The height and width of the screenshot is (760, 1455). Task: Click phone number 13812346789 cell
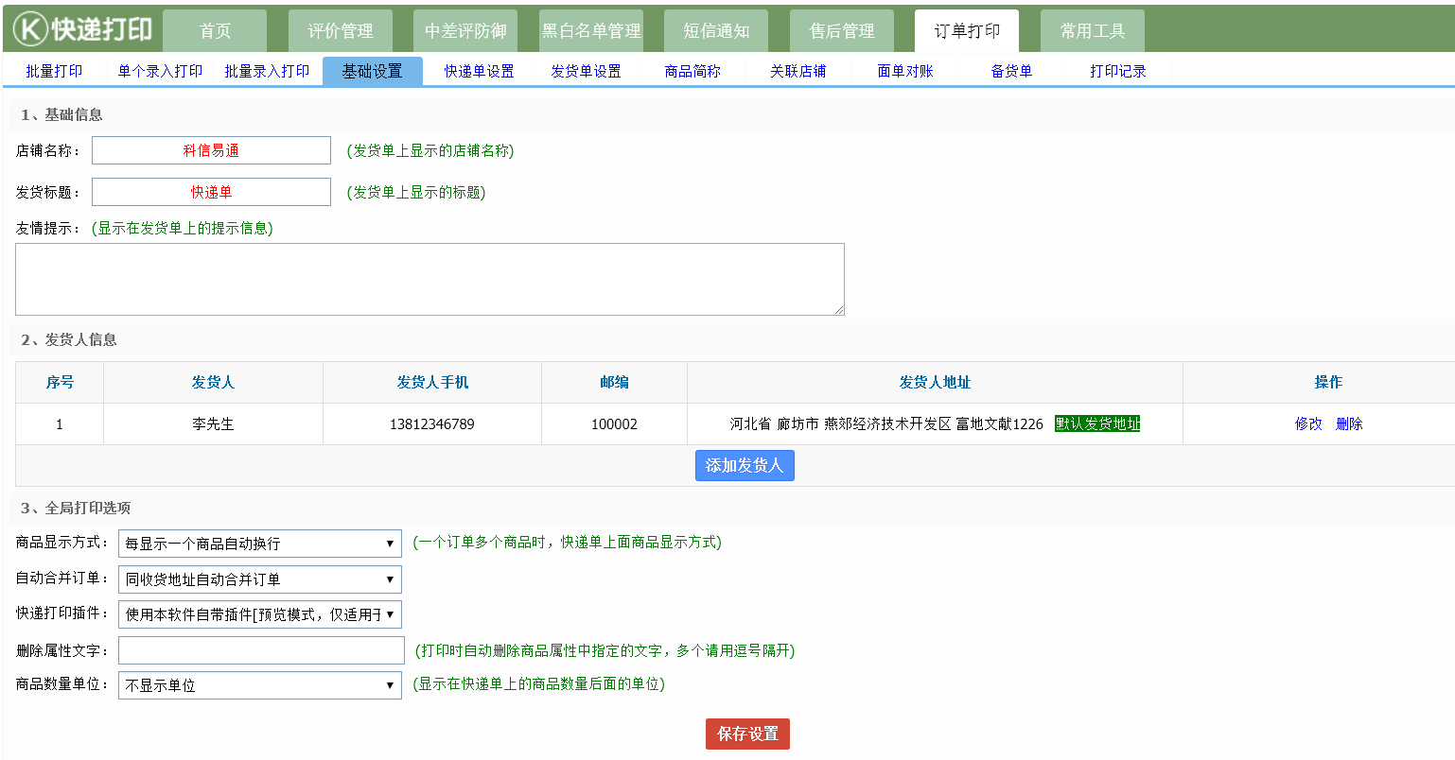[432, 424]
